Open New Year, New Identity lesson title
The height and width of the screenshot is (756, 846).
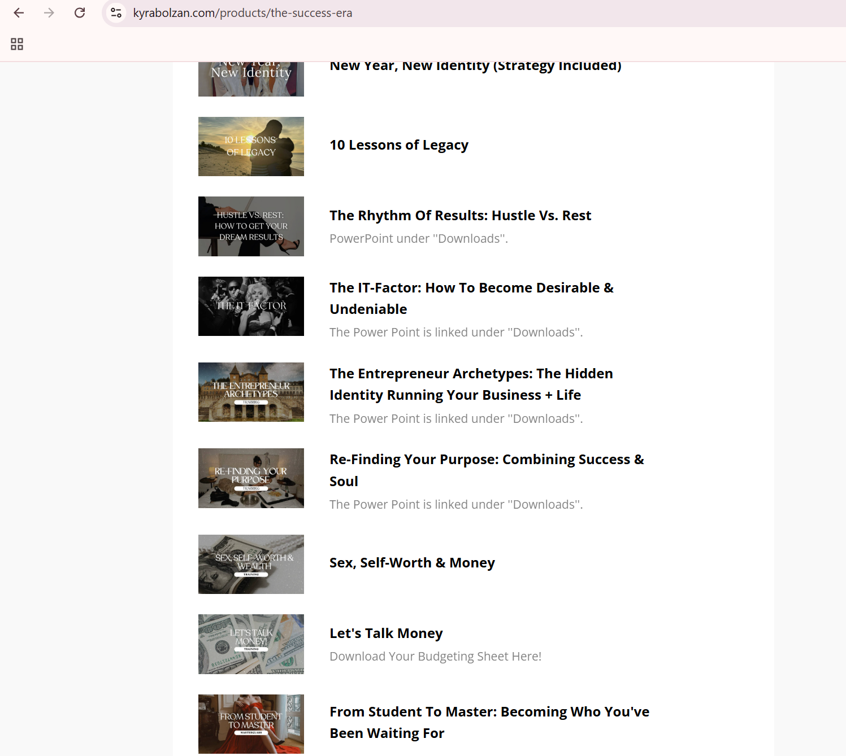pos(475,67)
